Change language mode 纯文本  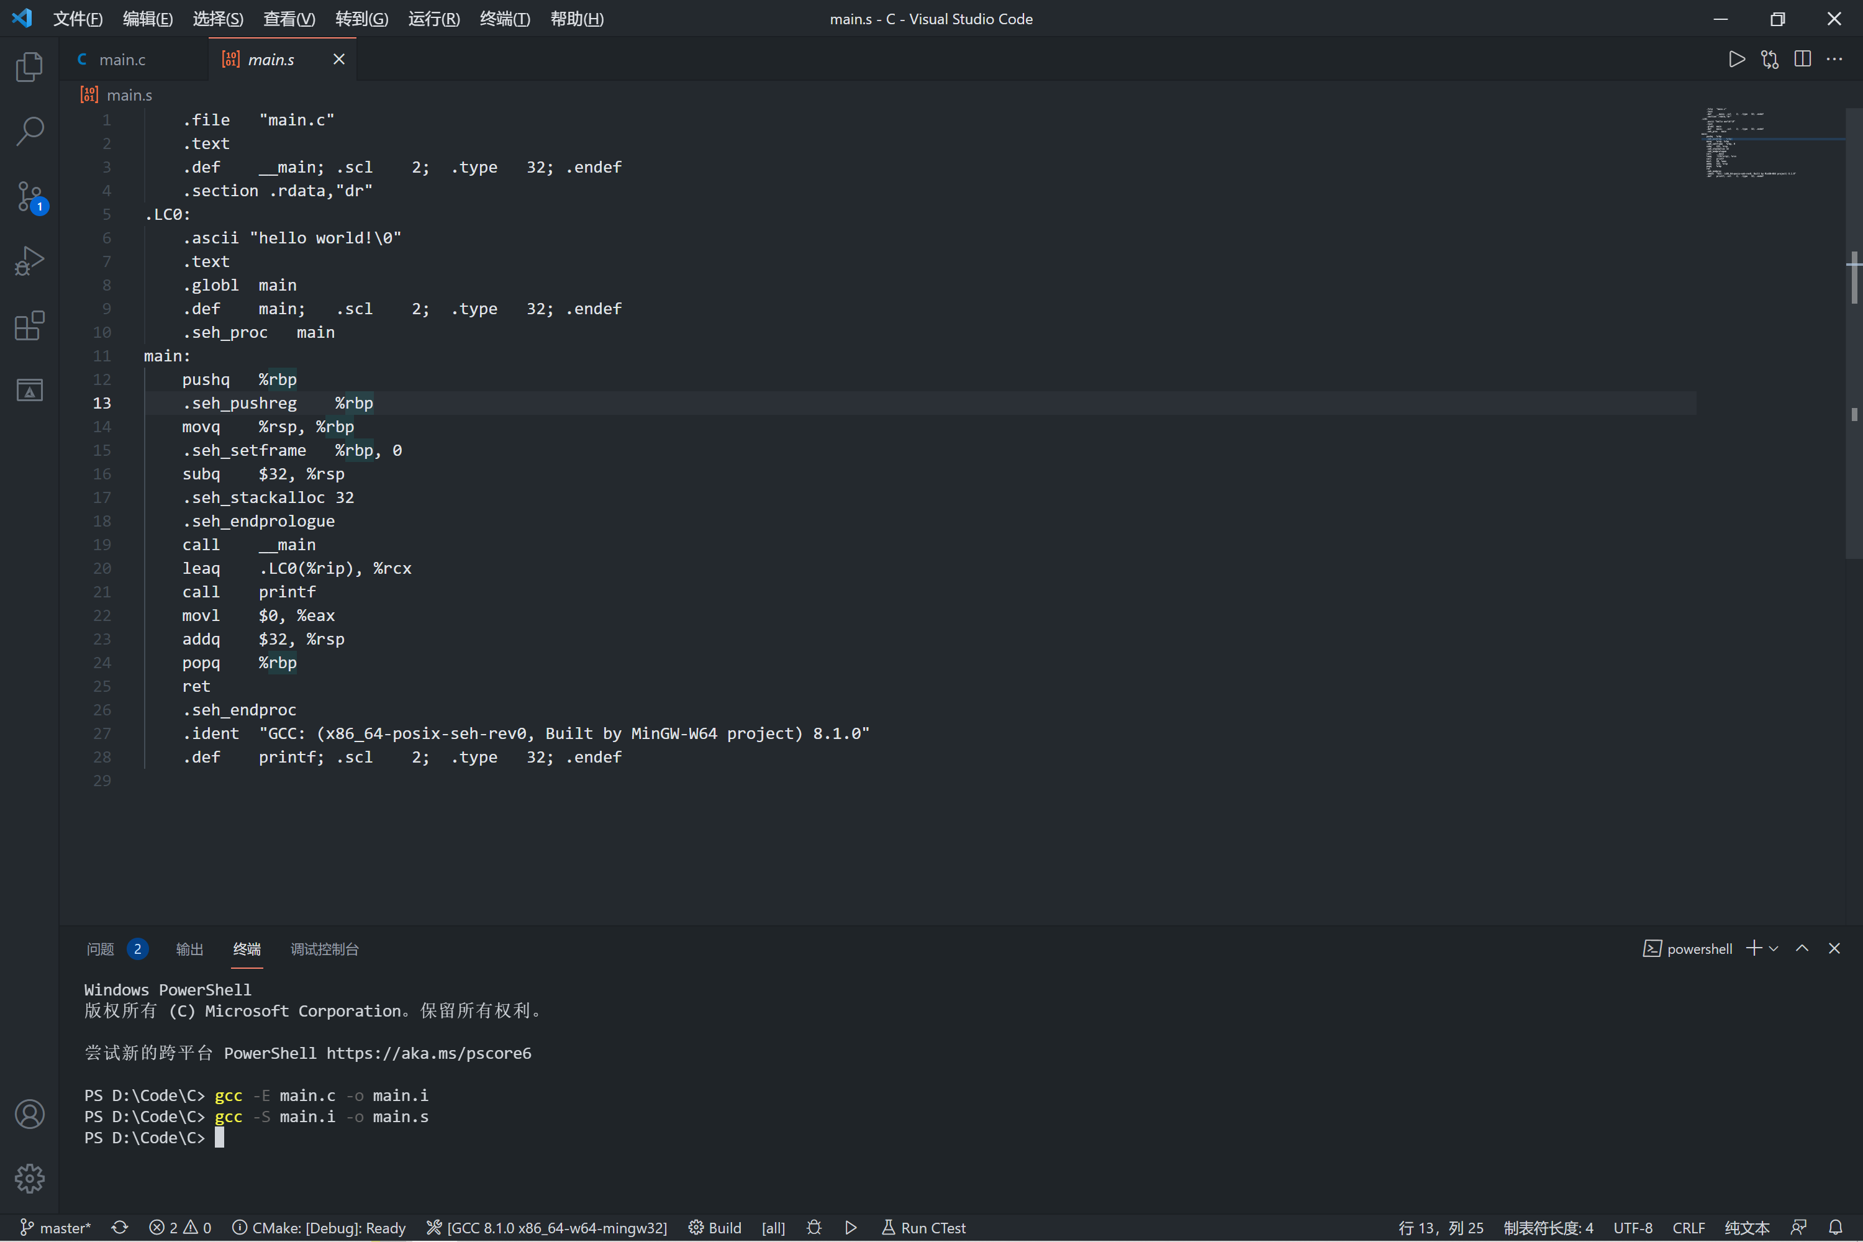coord(1747,1228)
